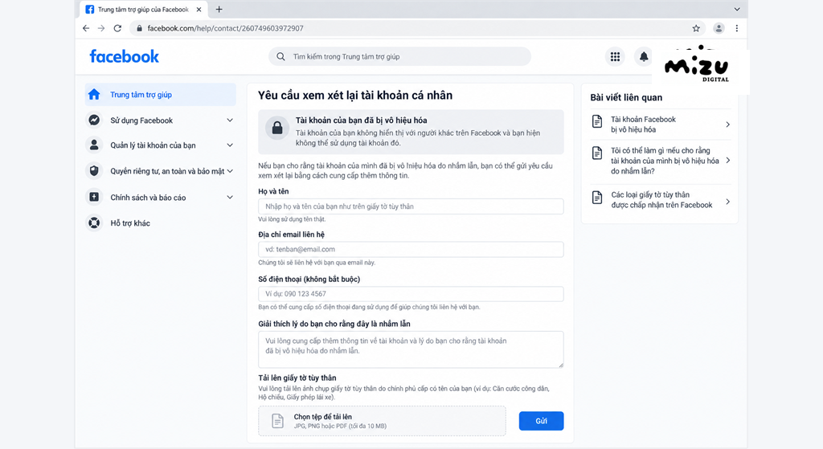The width and height of the screenshot is (823, 449).
Task: Open the browser profile avatar icon
Action: (x=719, y=28)
